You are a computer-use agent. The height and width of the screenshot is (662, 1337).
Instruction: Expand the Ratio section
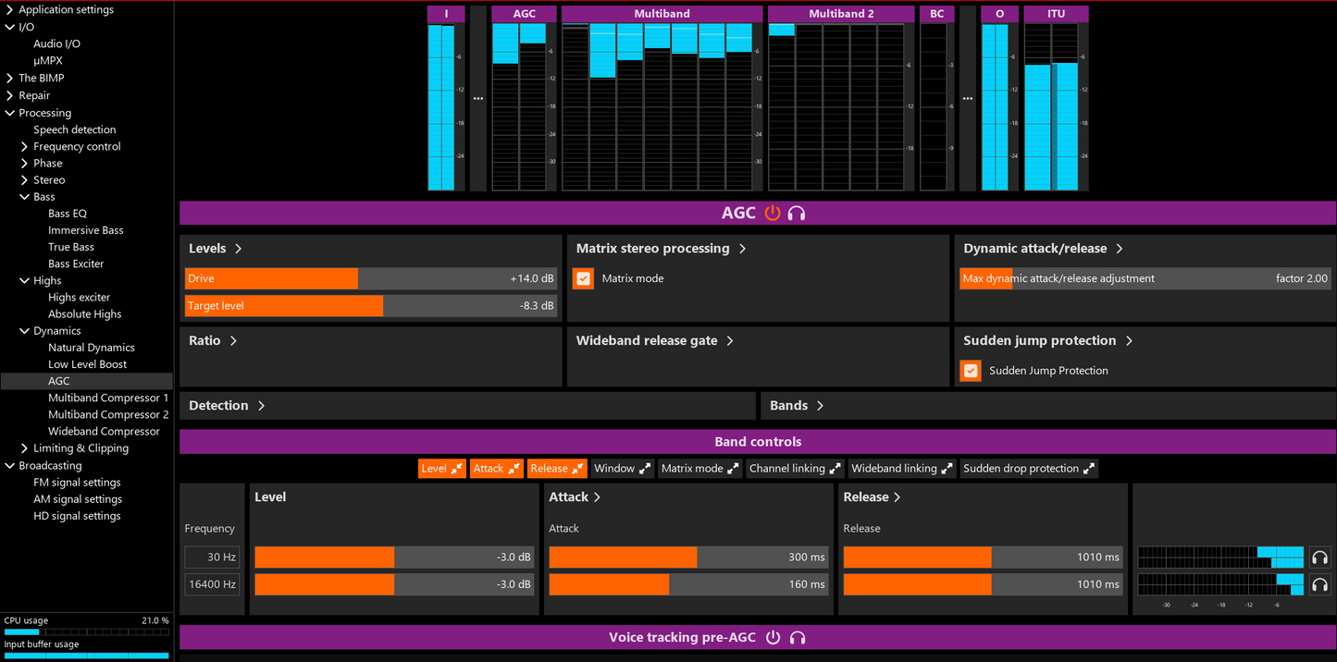pos(213,341)
